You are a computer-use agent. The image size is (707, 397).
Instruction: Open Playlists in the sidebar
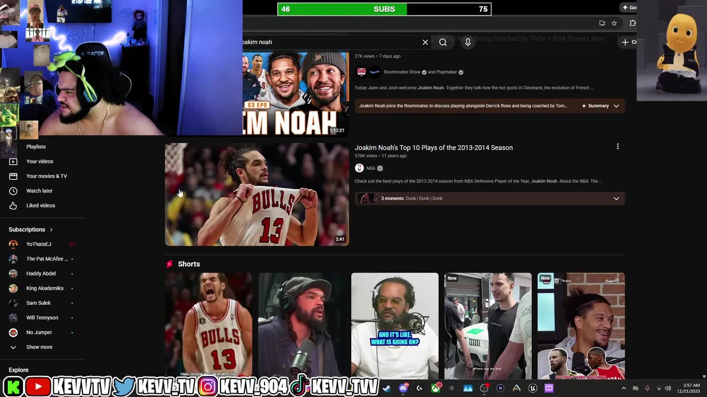click(x=36, y=147)
